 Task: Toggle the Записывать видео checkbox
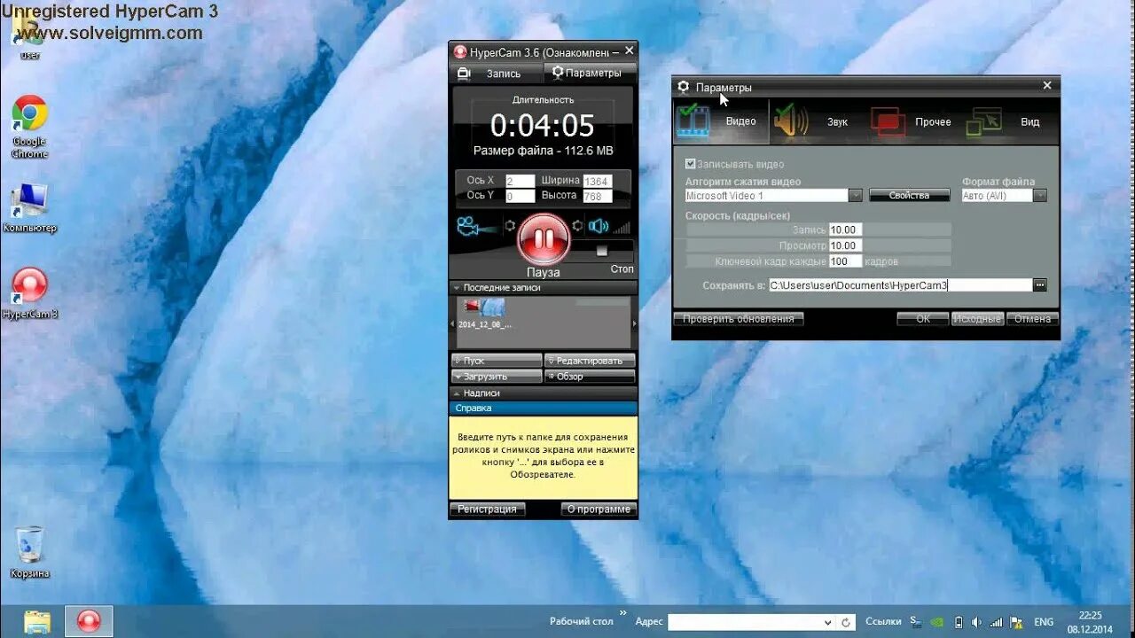[x=691, y=164]
